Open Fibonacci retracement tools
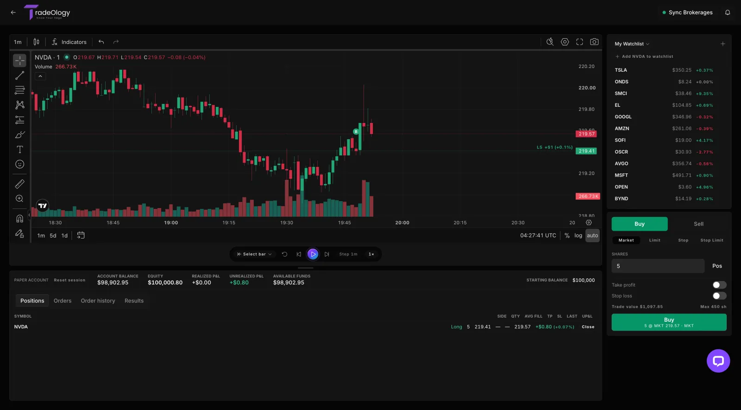 pos(19,90)
